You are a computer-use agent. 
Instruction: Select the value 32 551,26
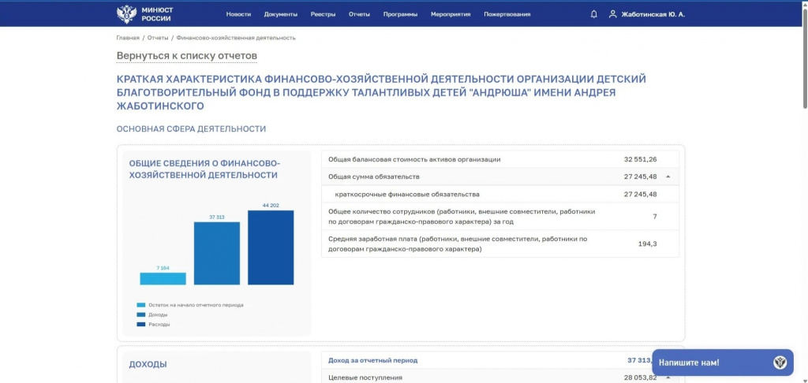pyautogui.click(x=640, y=159)
